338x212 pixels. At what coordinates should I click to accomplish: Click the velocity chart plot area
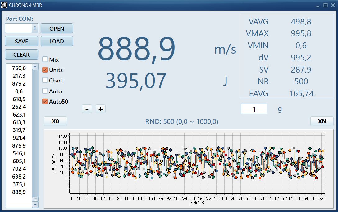point(198,163)
